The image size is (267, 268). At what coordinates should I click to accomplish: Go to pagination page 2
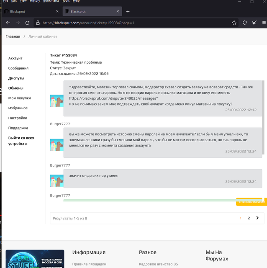(249, 218)
